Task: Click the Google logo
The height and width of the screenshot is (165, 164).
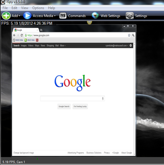Action: (72, 83)
